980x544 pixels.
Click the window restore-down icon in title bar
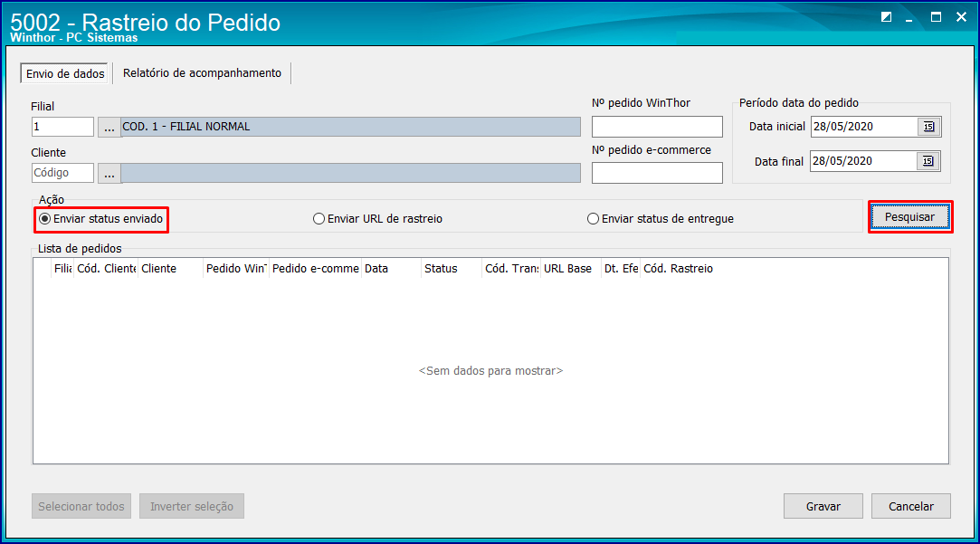coord(886,17)
